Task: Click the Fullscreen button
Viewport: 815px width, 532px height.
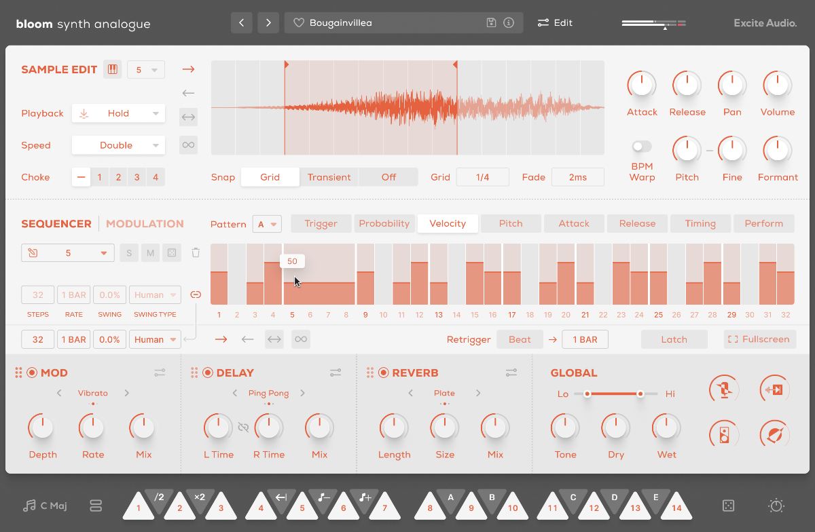Action: (x=759, y=339)
